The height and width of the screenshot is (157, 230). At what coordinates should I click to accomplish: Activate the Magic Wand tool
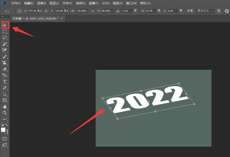[x=5, y=44]
